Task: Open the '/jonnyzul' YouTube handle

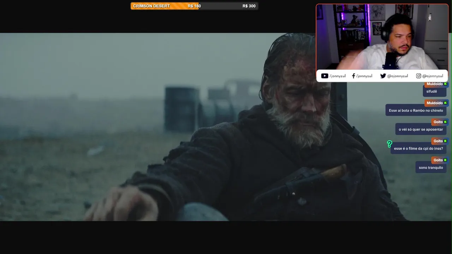Action: [x=338, y=76]
